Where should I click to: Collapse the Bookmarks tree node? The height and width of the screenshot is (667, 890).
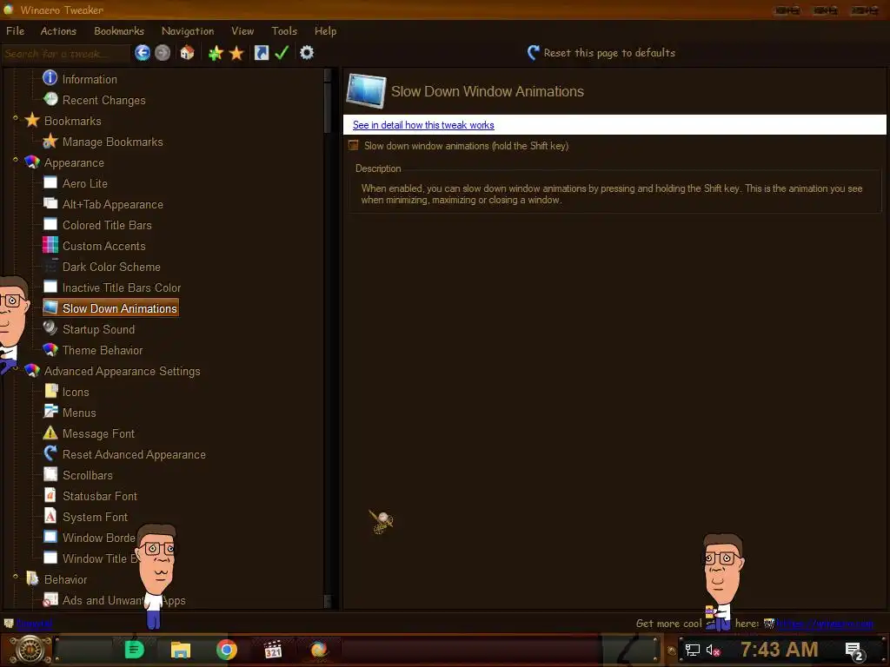point(16,118)
